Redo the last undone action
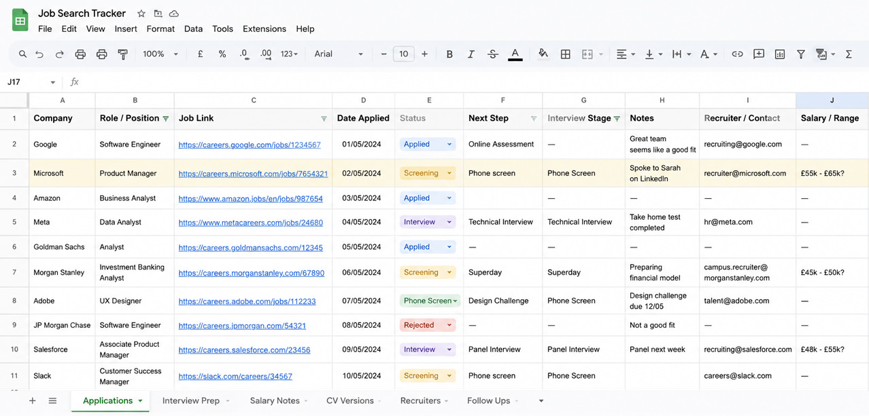This screenshot has width=869, height=416. pyautogui.click(x=59, y=54)
